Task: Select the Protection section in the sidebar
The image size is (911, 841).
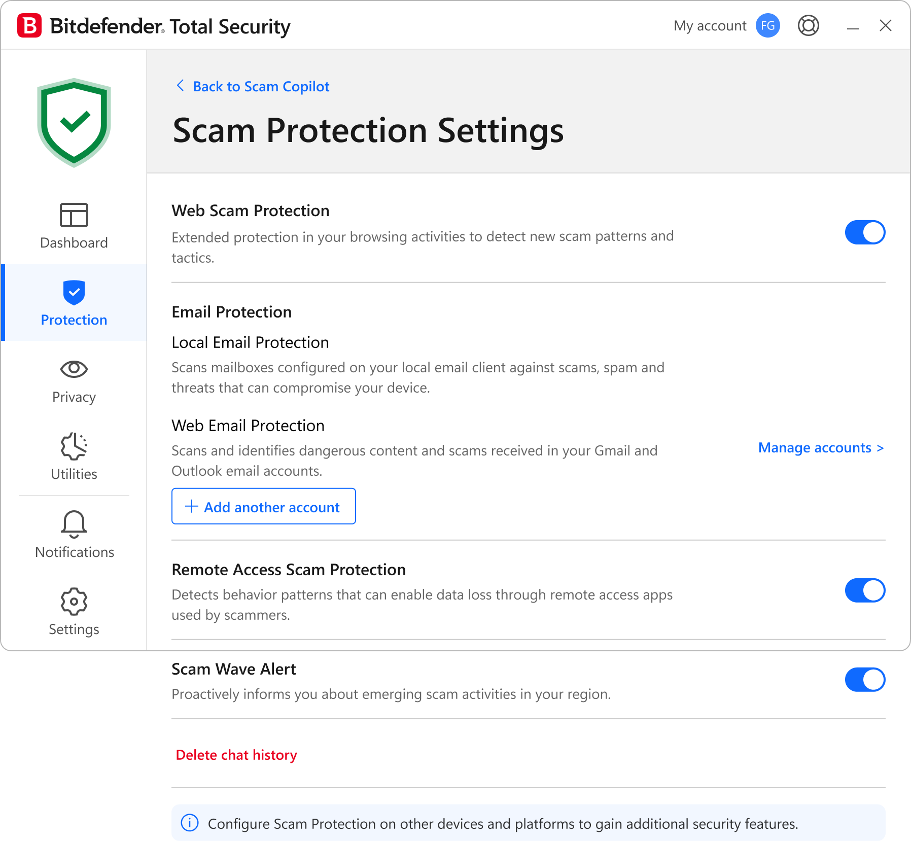Action: (74, 303)
